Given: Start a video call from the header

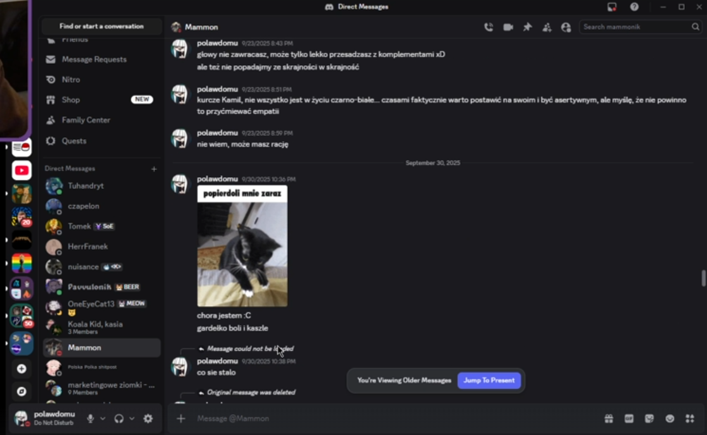Looking at the screenshot, I should [508, 27].
